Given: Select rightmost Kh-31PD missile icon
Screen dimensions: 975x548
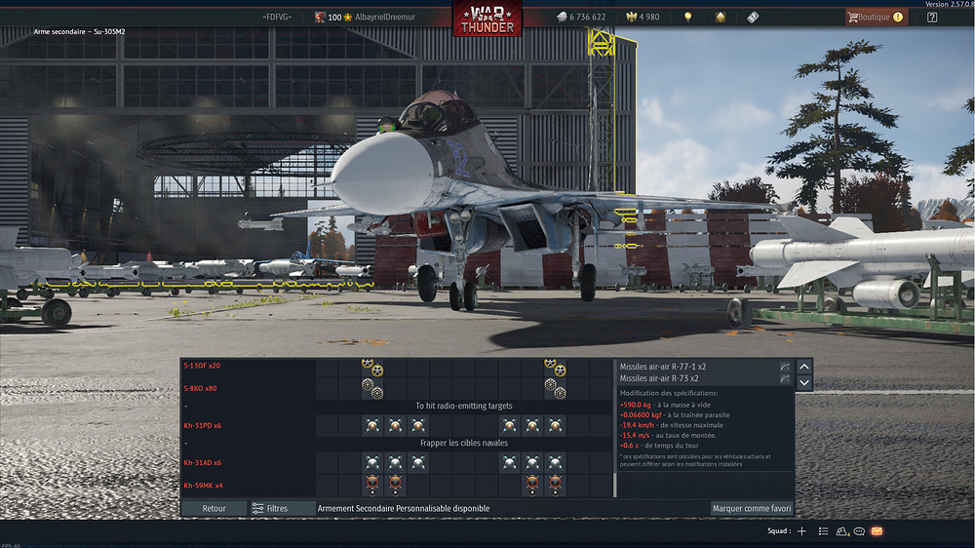Looking at the screenshot, I should (556, 425).
